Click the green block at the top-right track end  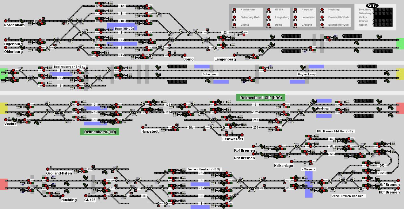click(x=400, y=44)
